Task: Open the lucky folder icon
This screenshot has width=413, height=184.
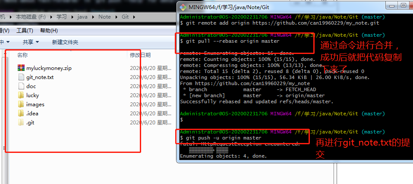Action: click(21, 95)
